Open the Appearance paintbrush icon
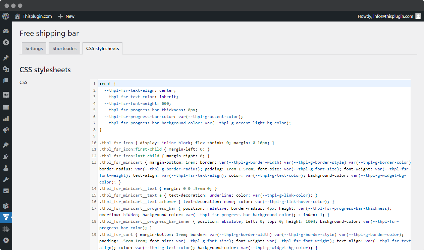Image resolution: width=424 pixels, height=250 pixels. [x=6, y=145]
